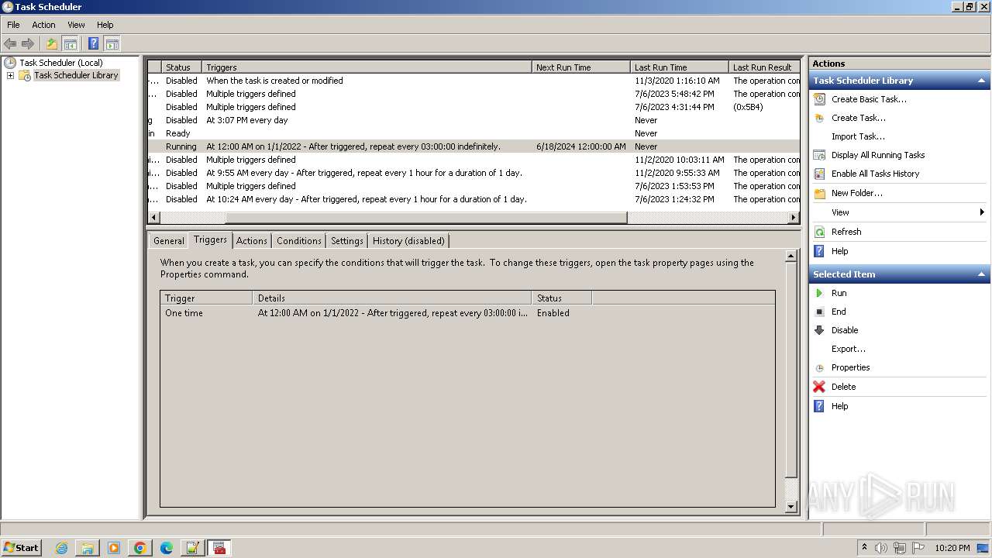Image resolution: width=992 pixels, height=558 pixels.
Task: Click the End task stop icon
Action: coord(819,312)
